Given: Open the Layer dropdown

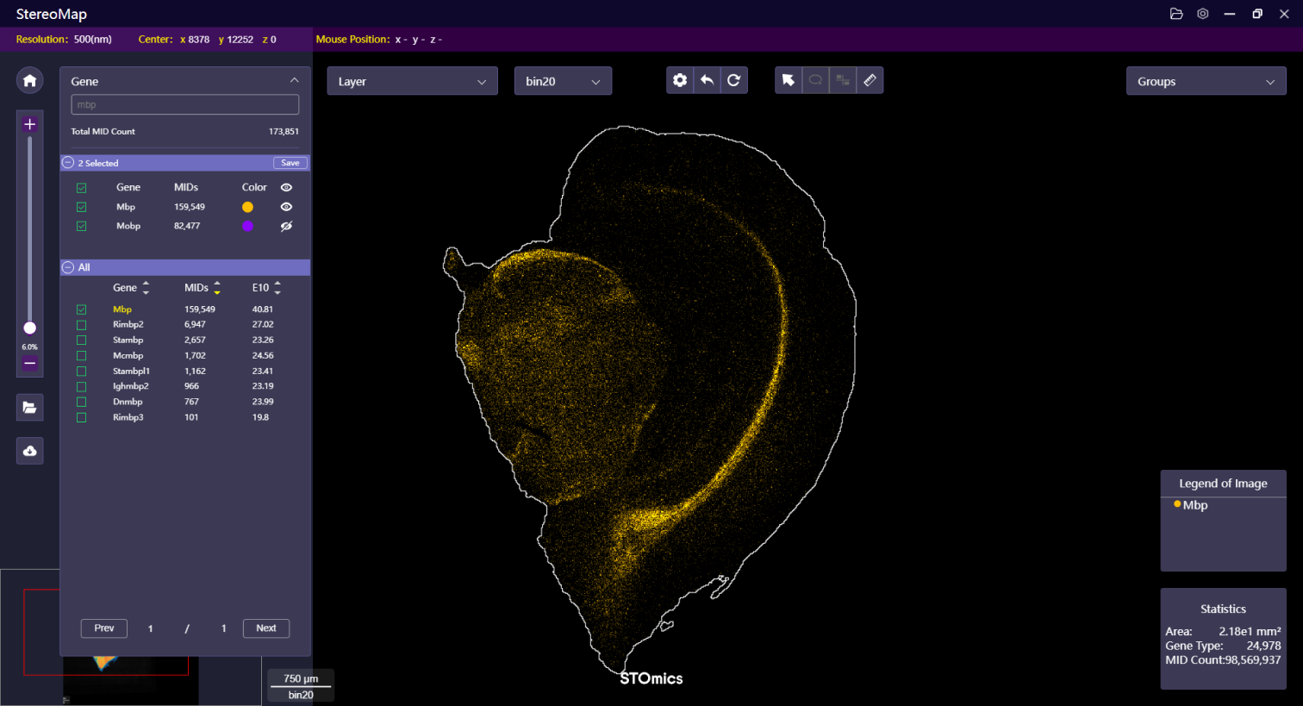Looking at the screenshot, I should coord(412,81).
